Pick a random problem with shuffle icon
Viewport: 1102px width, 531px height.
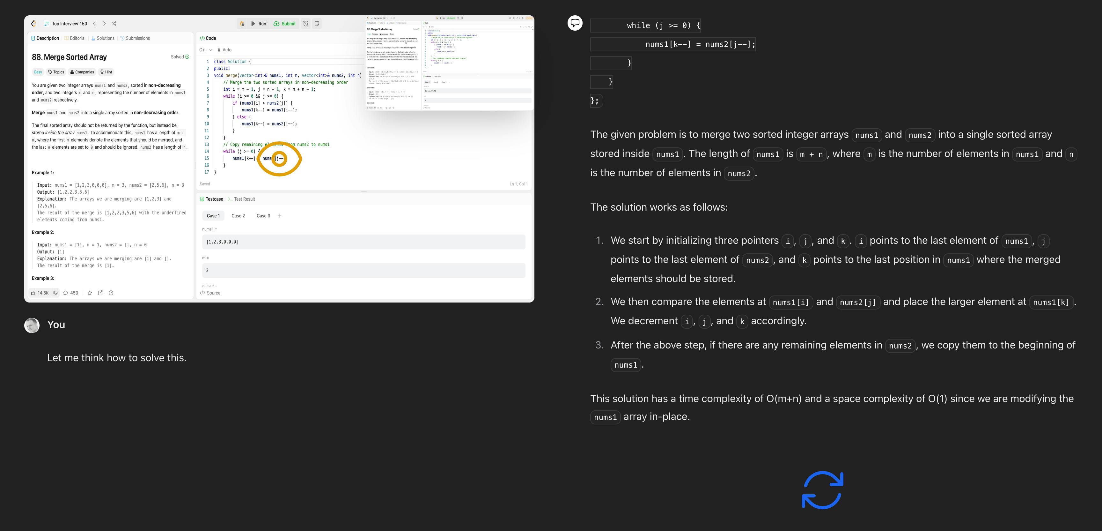pyautogui.click(x=114, y=24)
